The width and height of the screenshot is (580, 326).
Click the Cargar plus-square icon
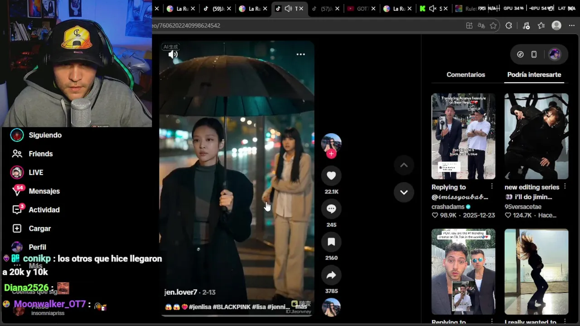(17, 229)
